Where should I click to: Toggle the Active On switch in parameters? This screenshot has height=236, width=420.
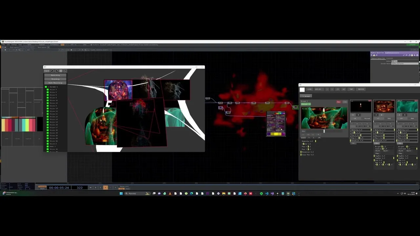[395, 61]
